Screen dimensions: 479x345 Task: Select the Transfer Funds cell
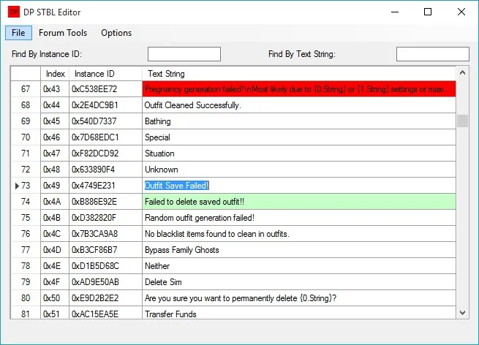299,313
